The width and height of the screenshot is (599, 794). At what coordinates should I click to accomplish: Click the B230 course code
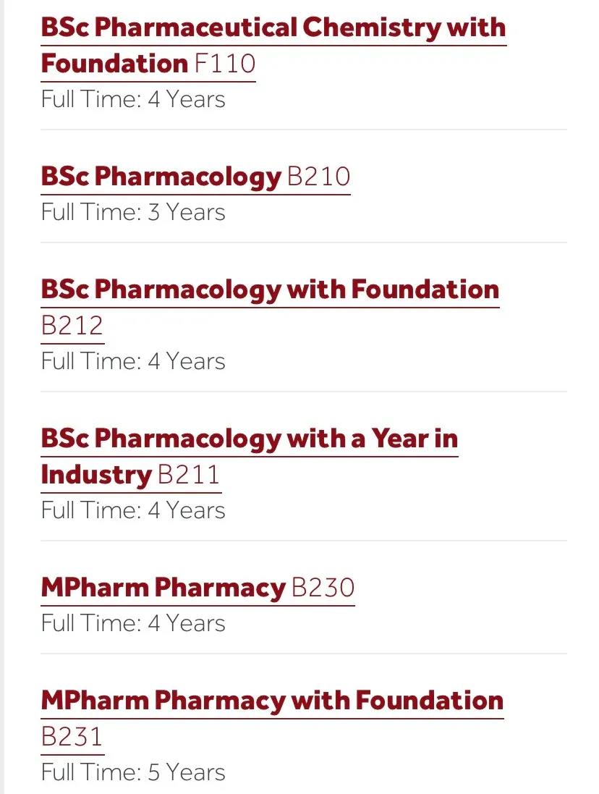(323, 588)
